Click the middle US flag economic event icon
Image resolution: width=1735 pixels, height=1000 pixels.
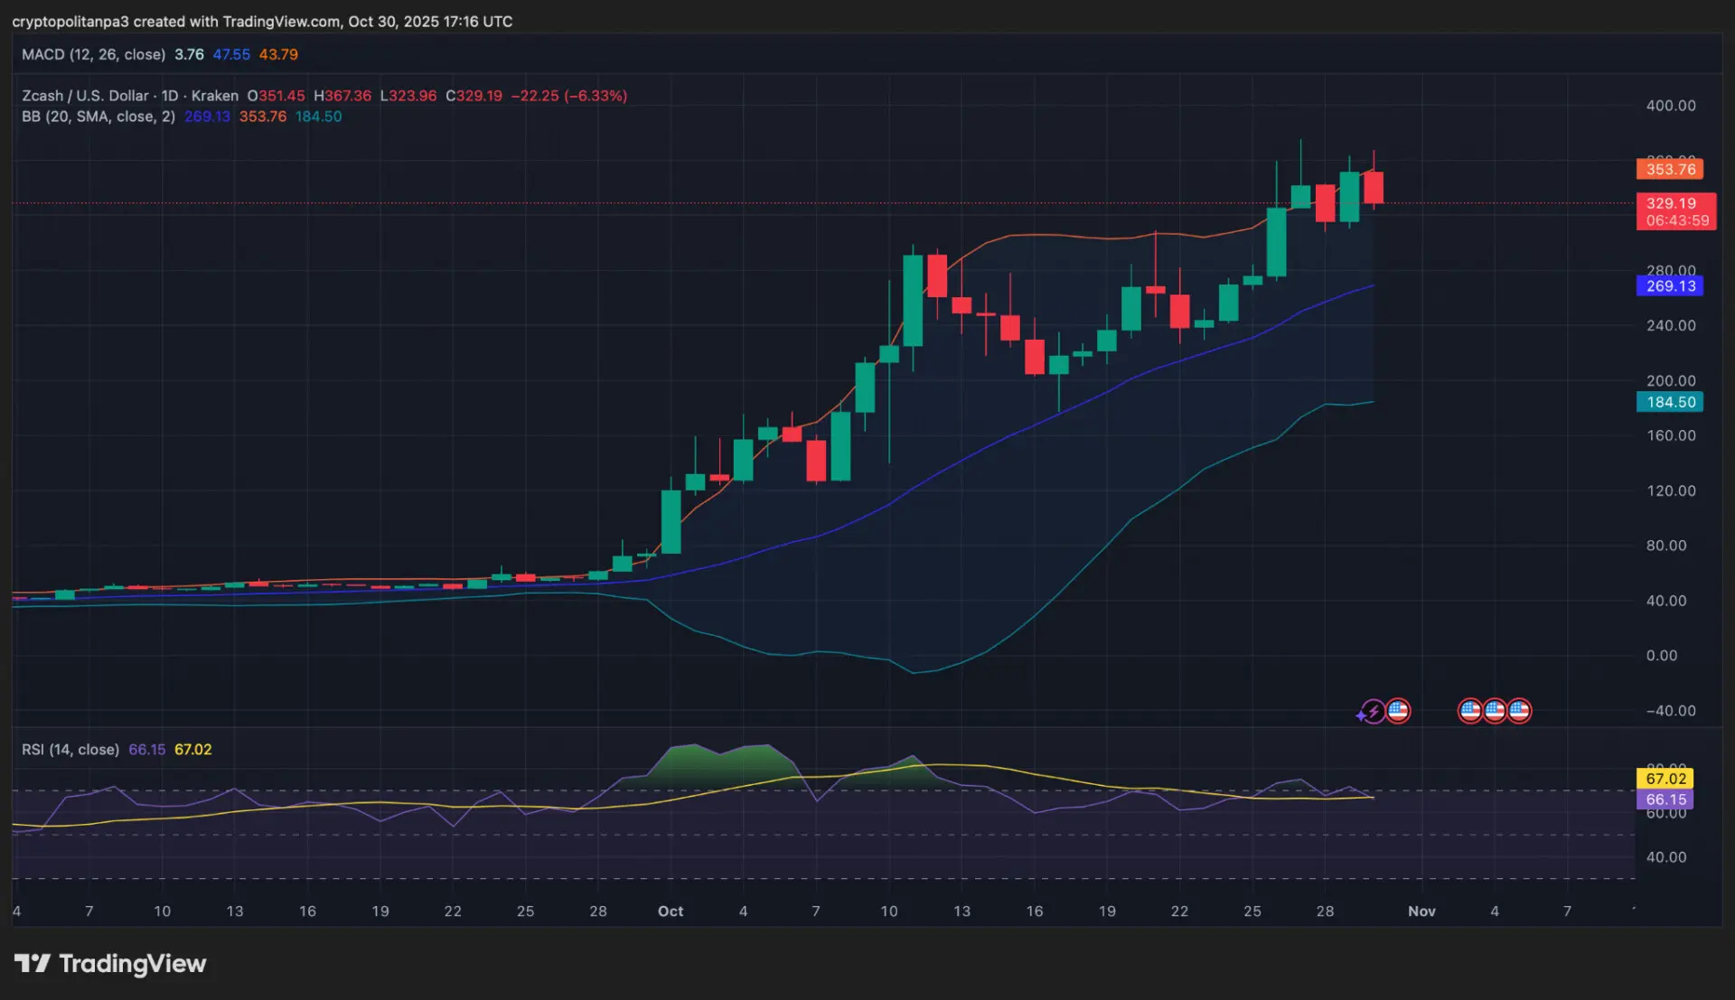click(x=1495, y=711)
